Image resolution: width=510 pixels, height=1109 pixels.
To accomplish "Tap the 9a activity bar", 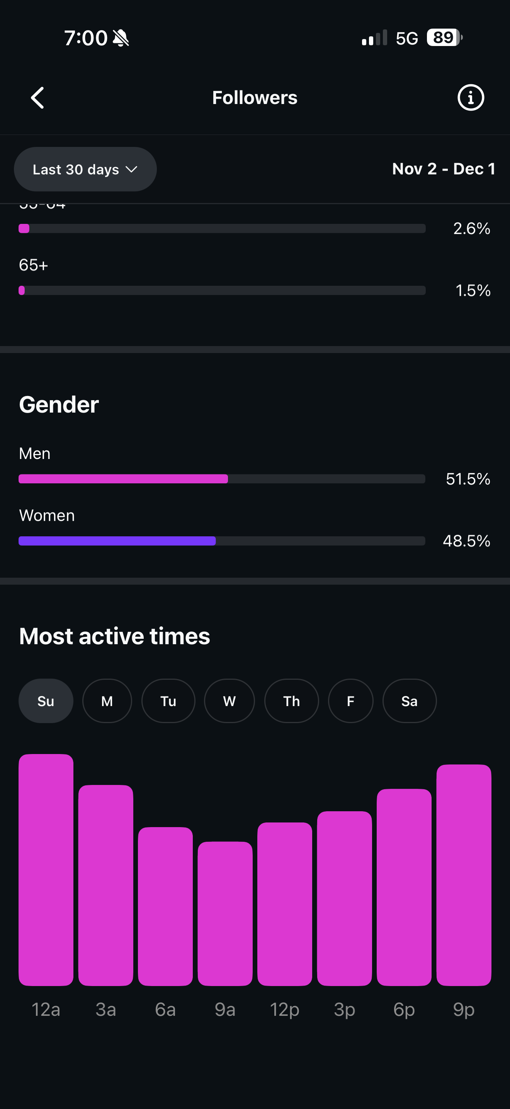I will pos(225,914).
